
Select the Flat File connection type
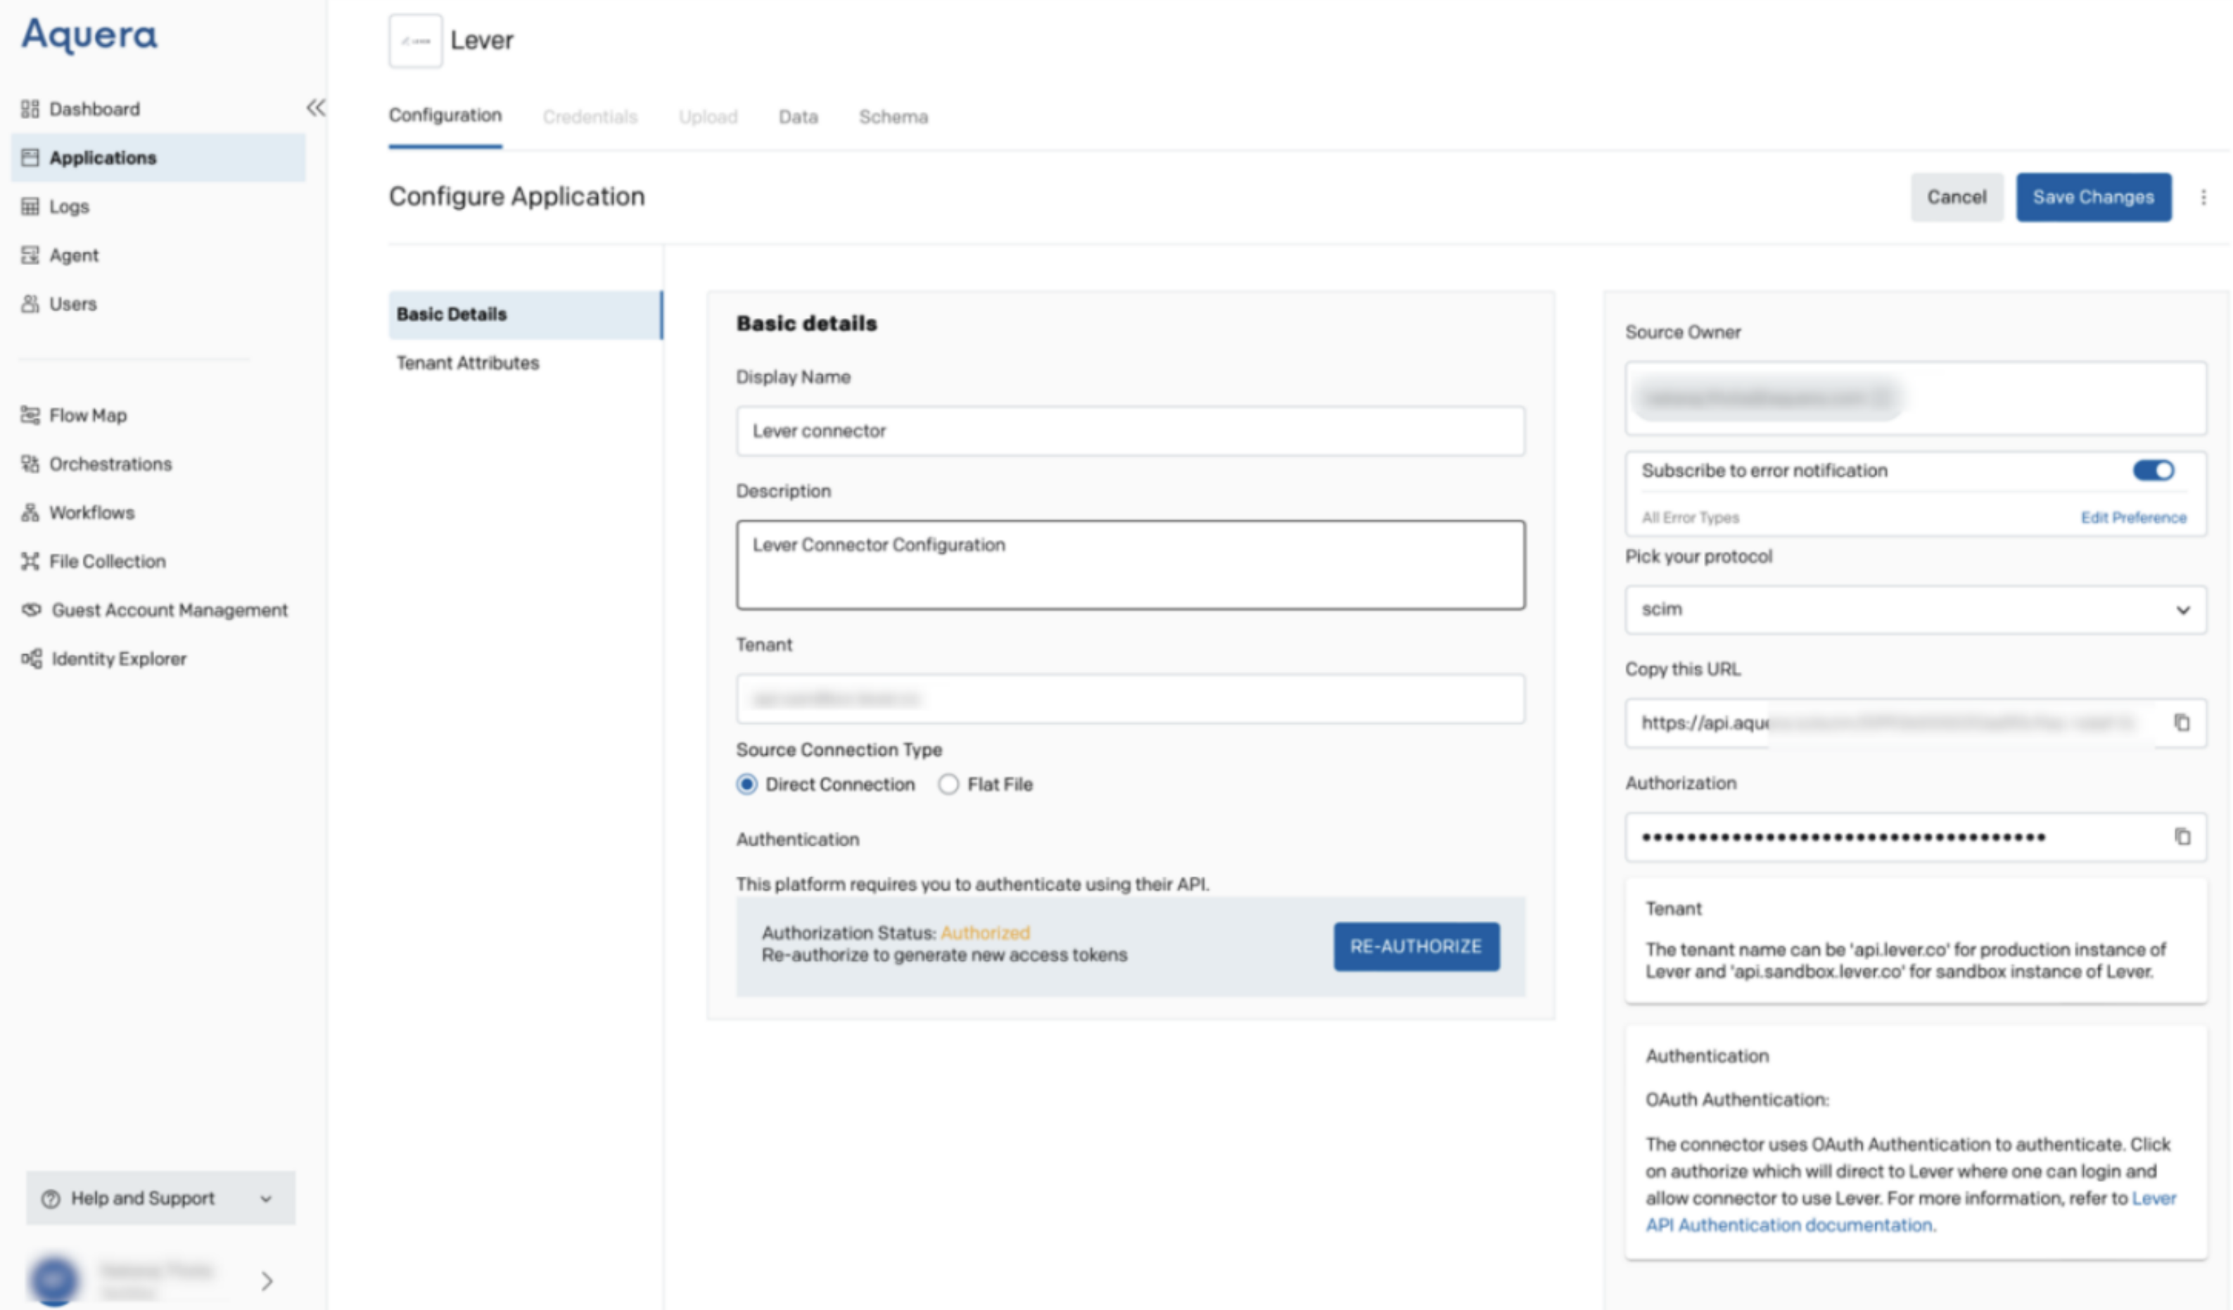click(949, 784)
